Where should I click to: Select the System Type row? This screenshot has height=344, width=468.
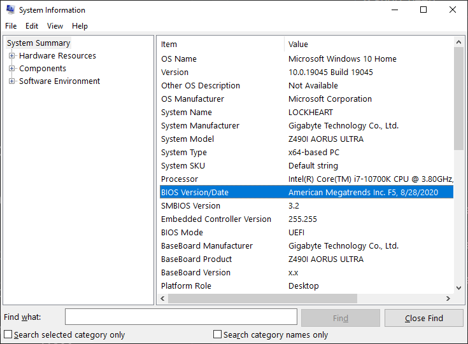coord(306,153)
